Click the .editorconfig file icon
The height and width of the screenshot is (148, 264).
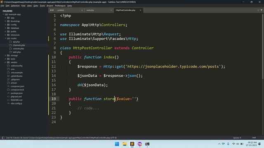coord(8,66)
